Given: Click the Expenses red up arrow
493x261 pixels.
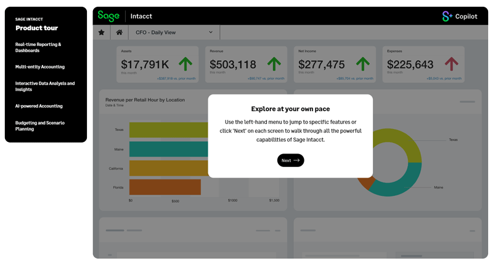Looking at the screenshot, I should (452, 64).
